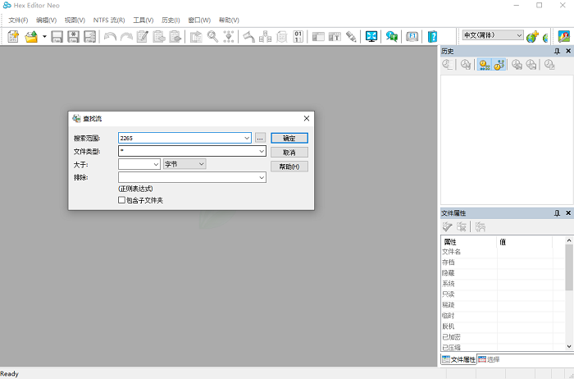The width and height of the screenshot is (574, 379).
Task: Click the New file toolbar icon
Action: (x=13, y=36)
